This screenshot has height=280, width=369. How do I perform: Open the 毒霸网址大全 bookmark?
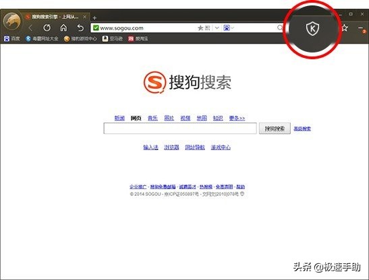[x=42, y=38]
